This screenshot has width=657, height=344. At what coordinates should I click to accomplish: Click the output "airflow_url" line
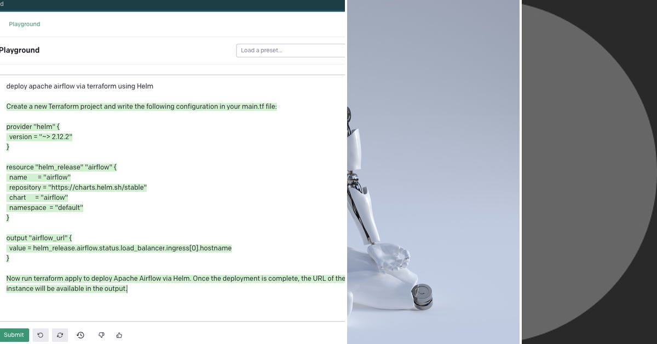[x=39, y=238]
